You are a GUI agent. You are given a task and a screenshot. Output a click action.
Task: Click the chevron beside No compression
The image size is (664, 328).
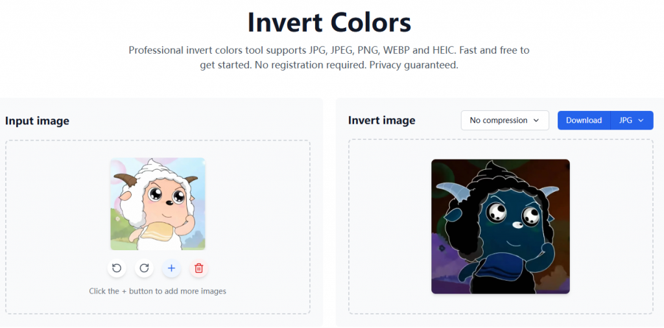point(536,121)
